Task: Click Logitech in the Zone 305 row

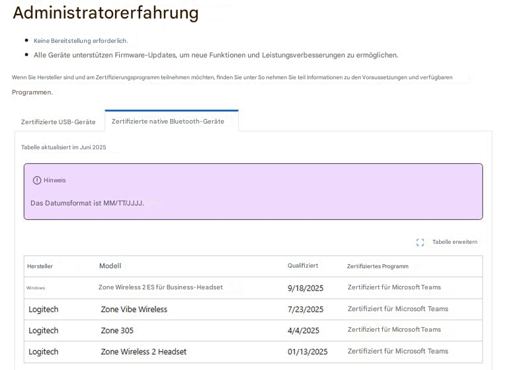Action: pyautogui.click(x=43, y=330)
